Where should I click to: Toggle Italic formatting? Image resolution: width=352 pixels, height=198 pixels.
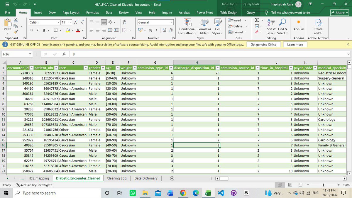[x=38, y=30]
